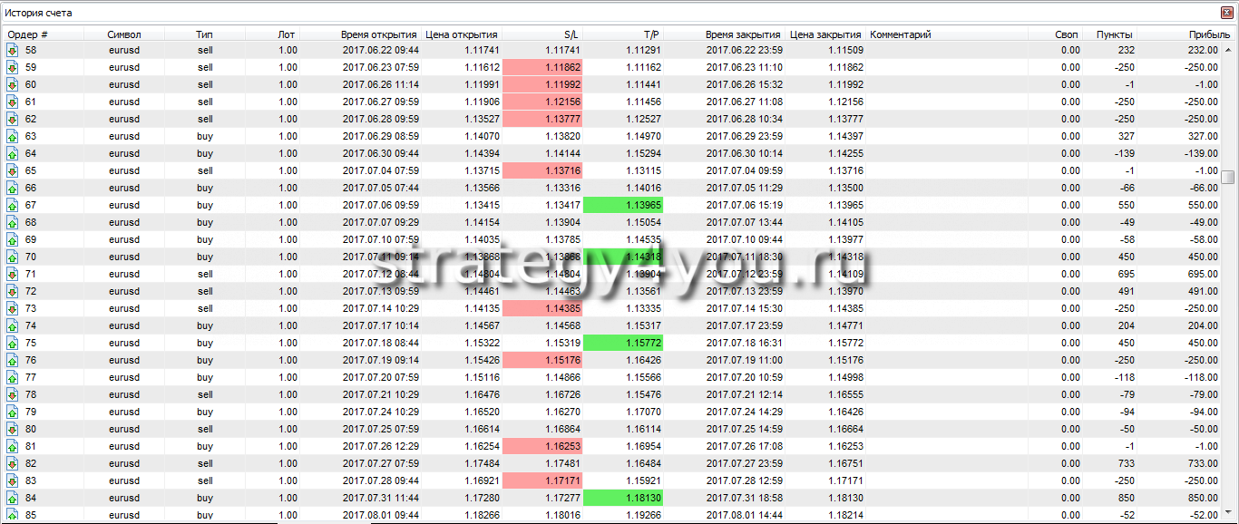Sort by Время открытия column header

tap(379, 34)
